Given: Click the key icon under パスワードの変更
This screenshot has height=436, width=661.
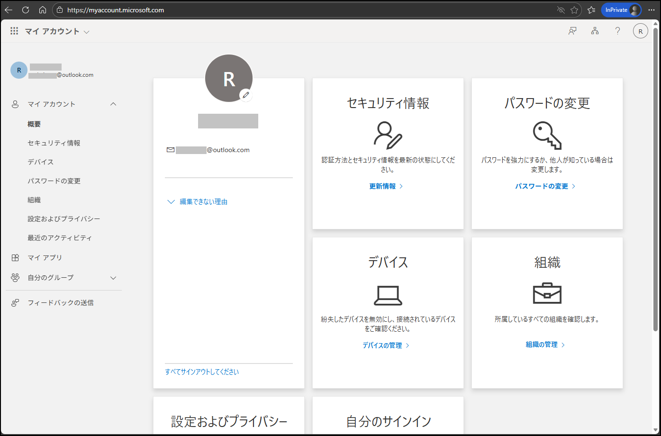Looking at the screenshot, I should (x=547, y=135).
